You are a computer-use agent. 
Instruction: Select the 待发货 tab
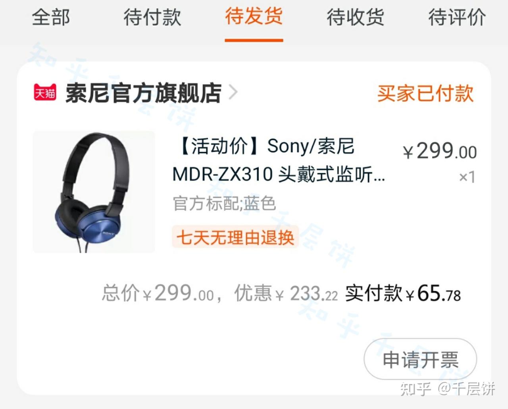pos(254,17)
